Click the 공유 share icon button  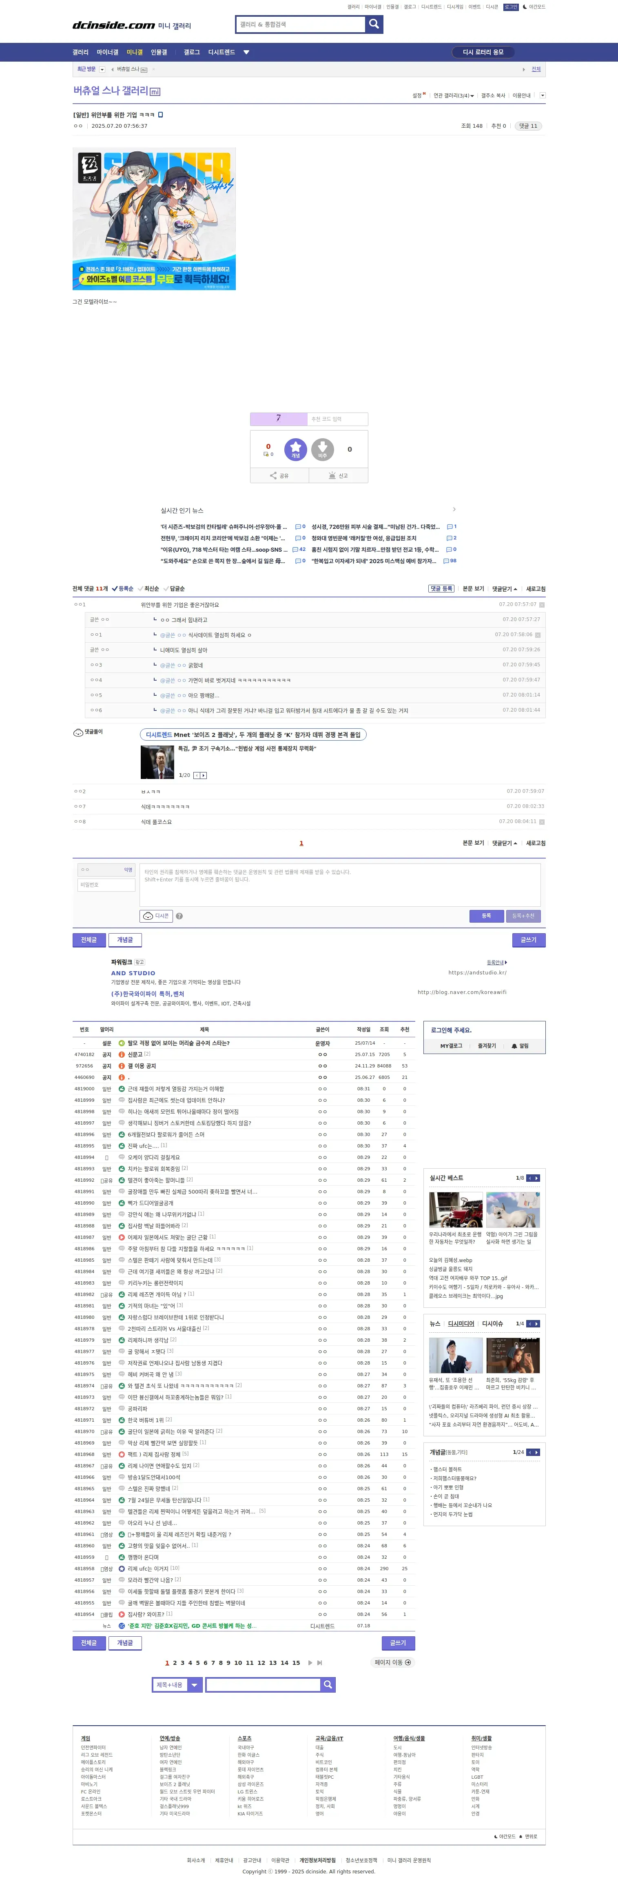pos(279,475)
